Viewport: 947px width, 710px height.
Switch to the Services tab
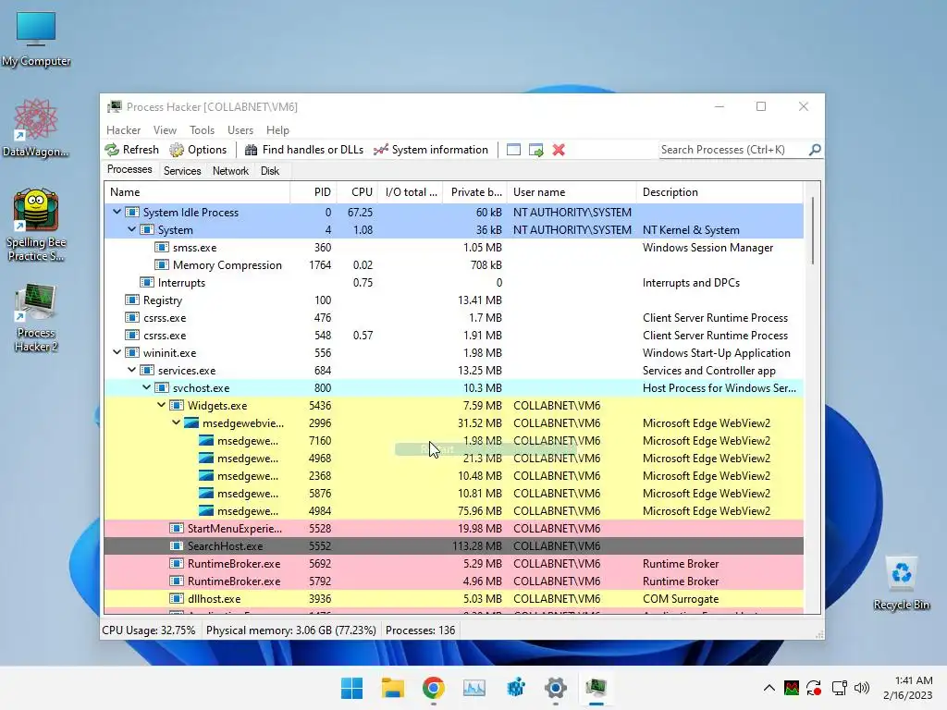pyautogui.click(x=182, y=171)
